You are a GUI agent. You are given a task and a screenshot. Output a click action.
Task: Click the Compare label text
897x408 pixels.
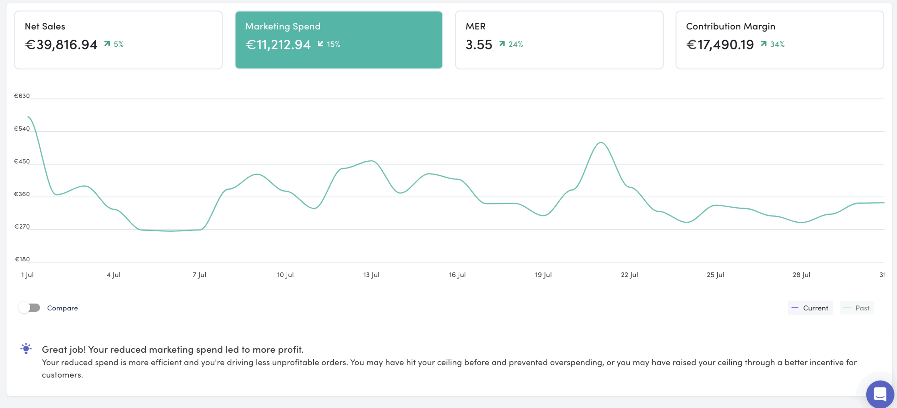click(x=62, y=308)
